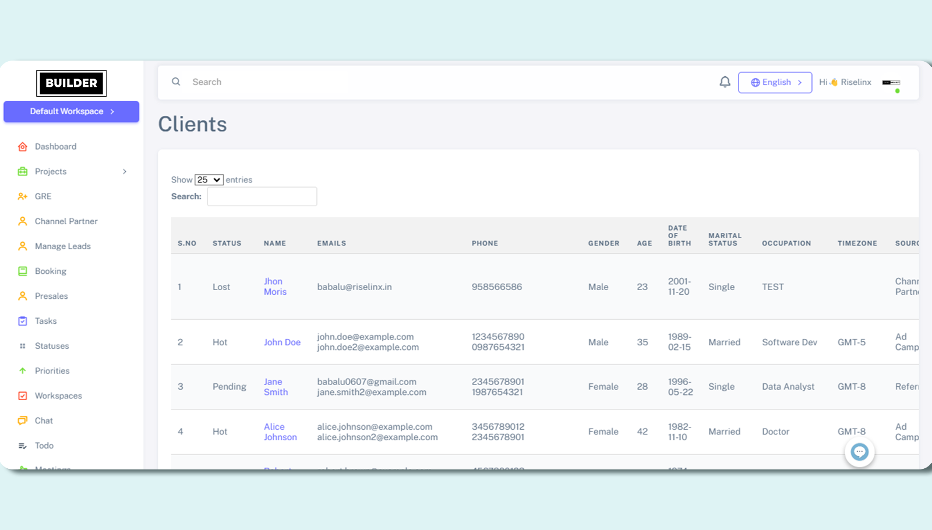932x530 pixels.
Task: Click the search magnifier icon
Action: 176,82
